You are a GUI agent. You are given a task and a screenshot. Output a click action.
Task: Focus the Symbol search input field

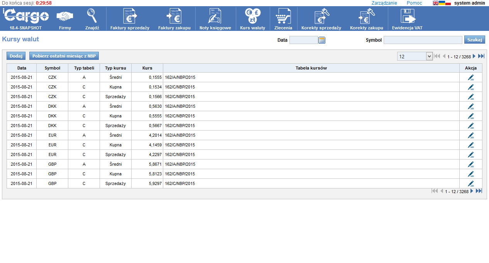pyautogui.click(x=423, y=40)
